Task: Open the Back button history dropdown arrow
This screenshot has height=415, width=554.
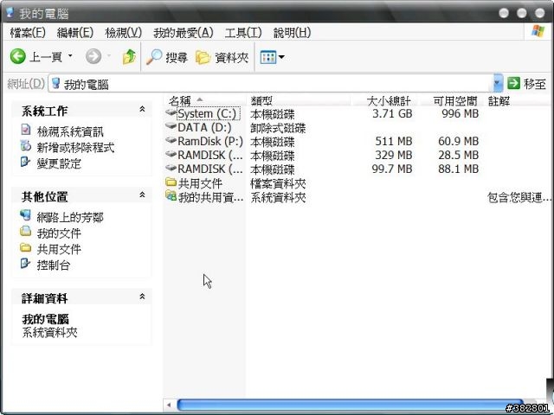Action: pos(70,56)
